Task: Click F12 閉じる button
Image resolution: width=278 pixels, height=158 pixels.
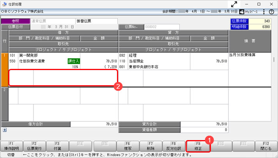Action: point(266,146)
